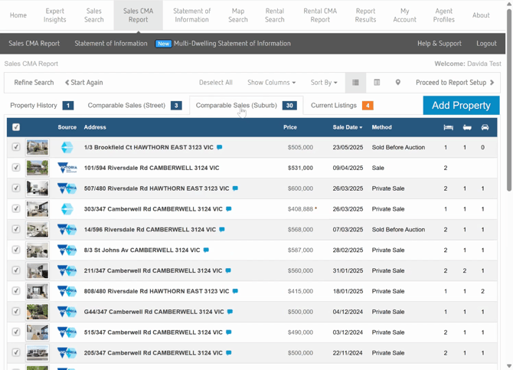Click the bathrooms column header icon
Viewport: 513px width, 370px height.
click(x=466, y=127)
